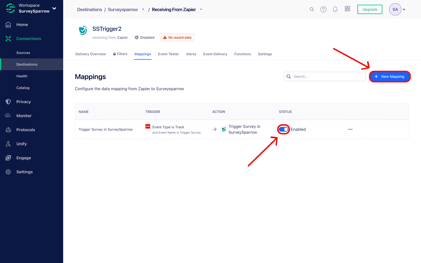Open the help question mark icon
This screenshot has width=421, height=263.
pyautogui.click(x=323, y=9)
